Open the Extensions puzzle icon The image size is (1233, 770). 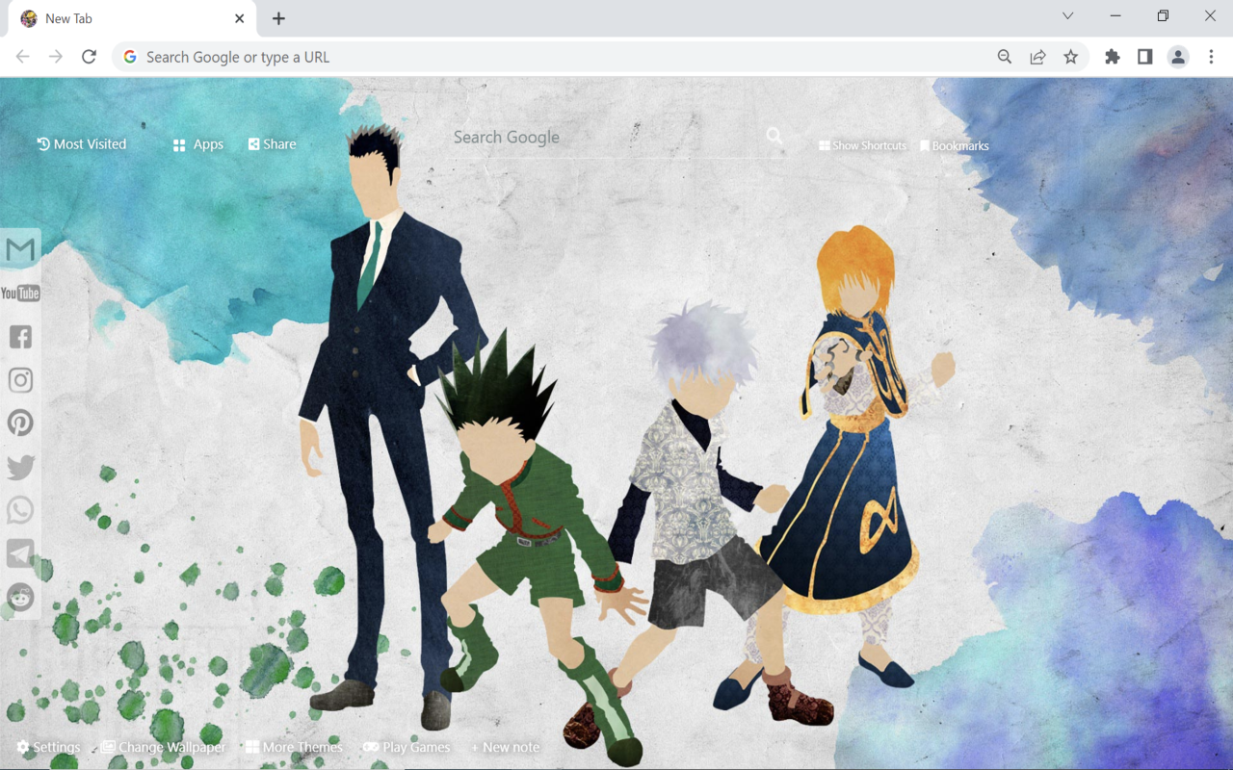[x=1113, y=57]
